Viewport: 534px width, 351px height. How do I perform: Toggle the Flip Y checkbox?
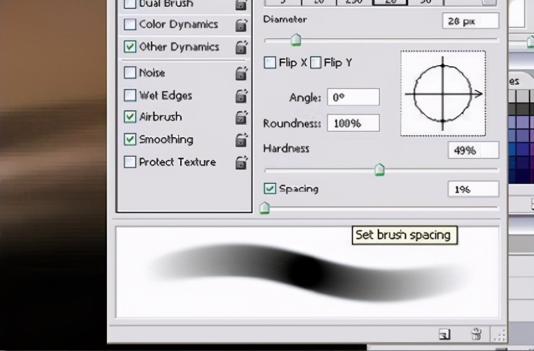pyautogui.click(x=315, y=63)
